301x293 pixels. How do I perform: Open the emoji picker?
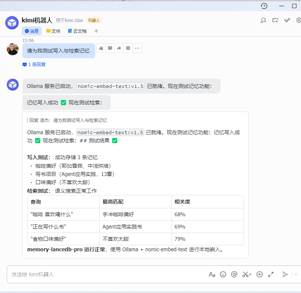click(x=223, y=274)
